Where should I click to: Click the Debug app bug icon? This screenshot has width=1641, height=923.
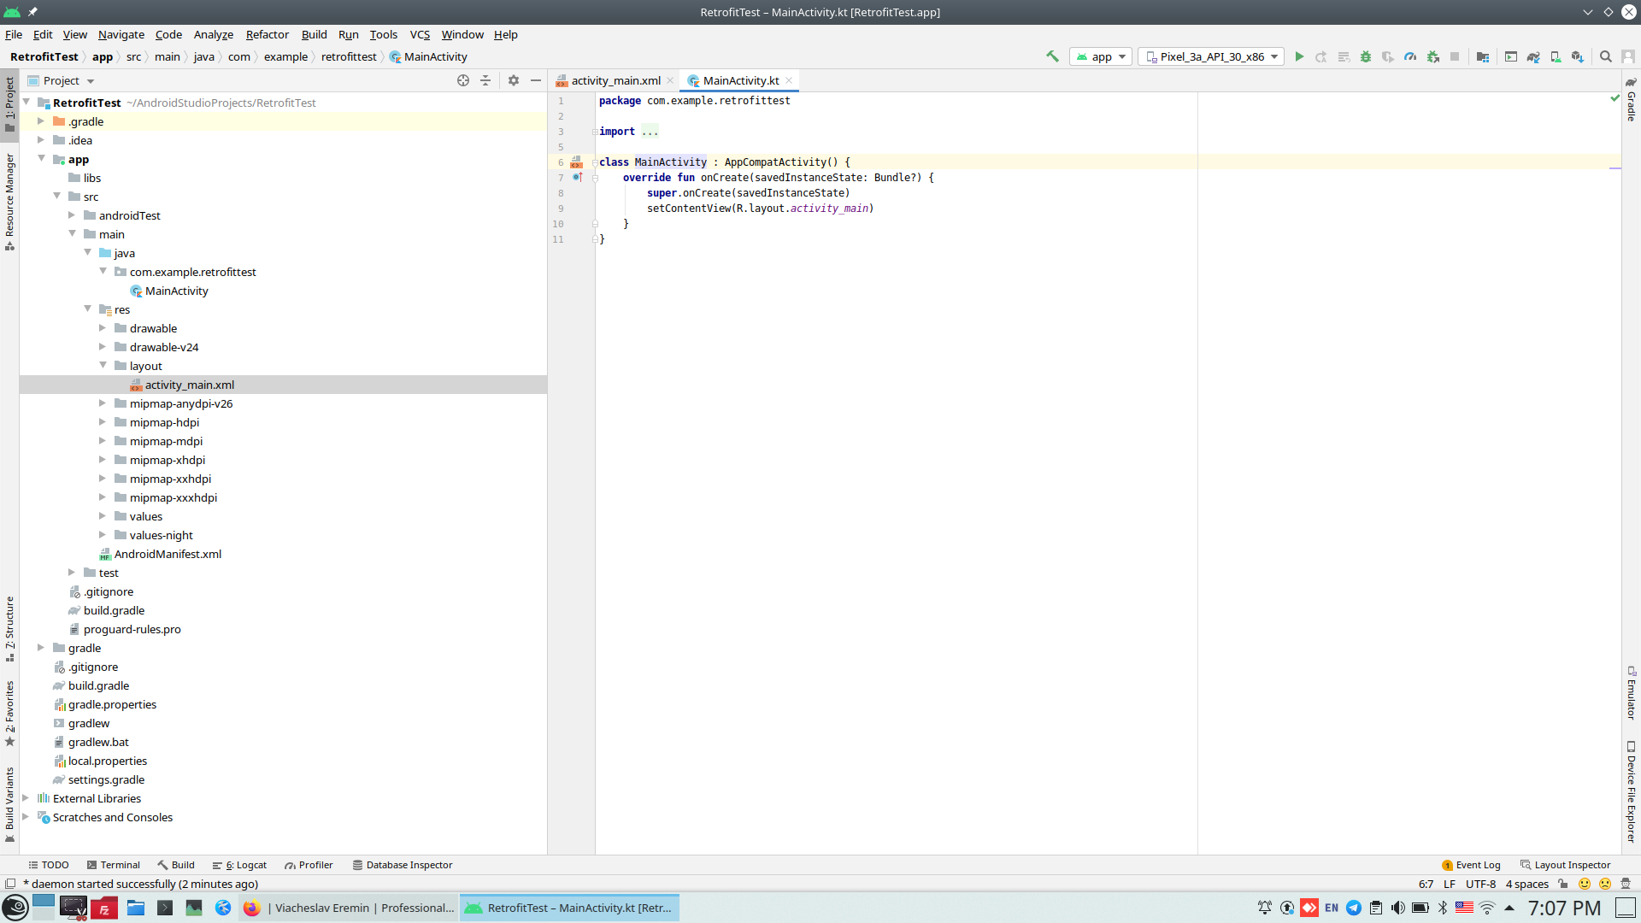pos(1366,56)
